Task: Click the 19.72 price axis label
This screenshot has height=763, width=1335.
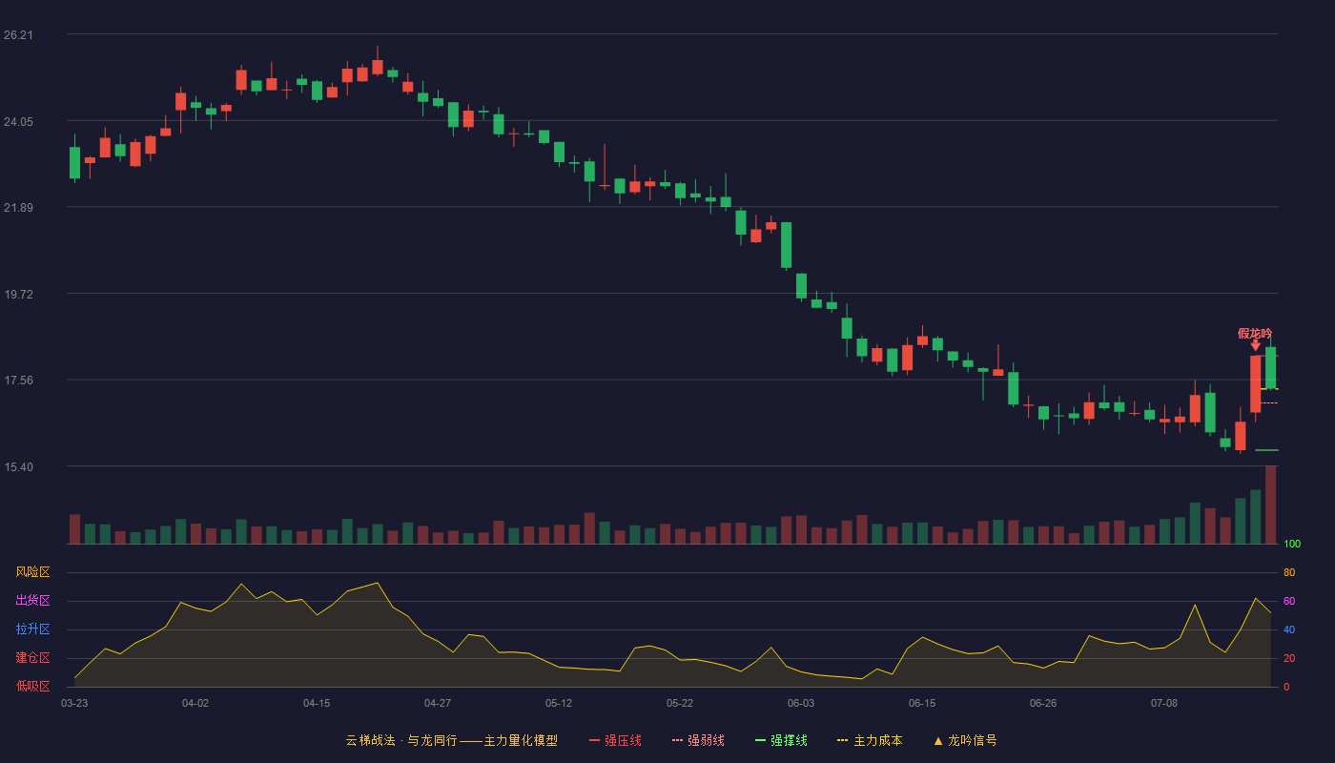Action: pyautogui.click(x=18, y=295)
